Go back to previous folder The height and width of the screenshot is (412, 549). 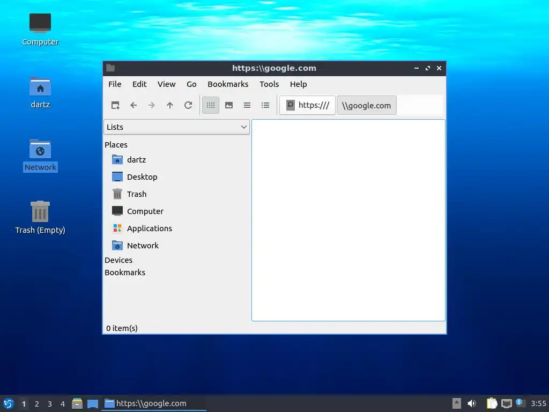[x=133, y=105]
